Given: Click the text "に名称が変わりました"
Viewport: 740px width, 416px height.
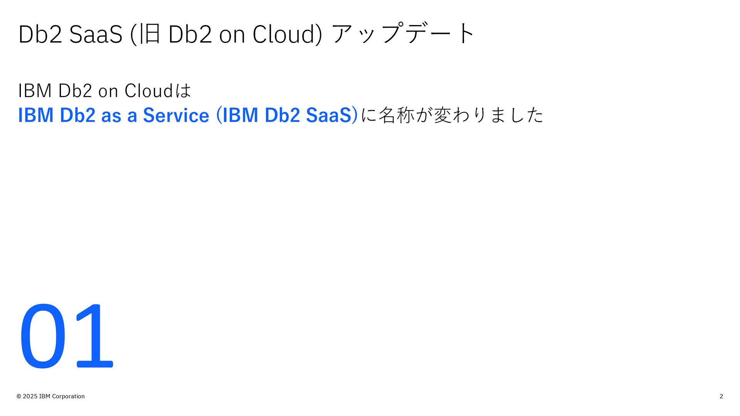Looking at the screenshot, I should 452,115.
